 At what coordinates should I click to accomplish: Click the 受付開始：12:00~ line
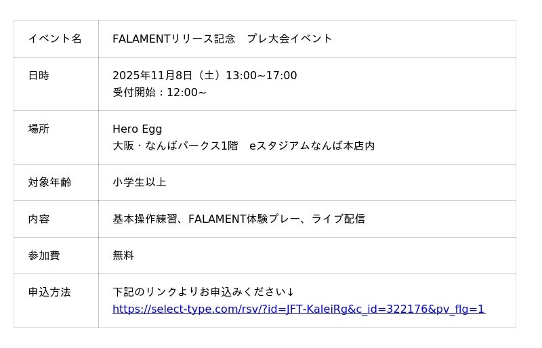click(159, 92)
